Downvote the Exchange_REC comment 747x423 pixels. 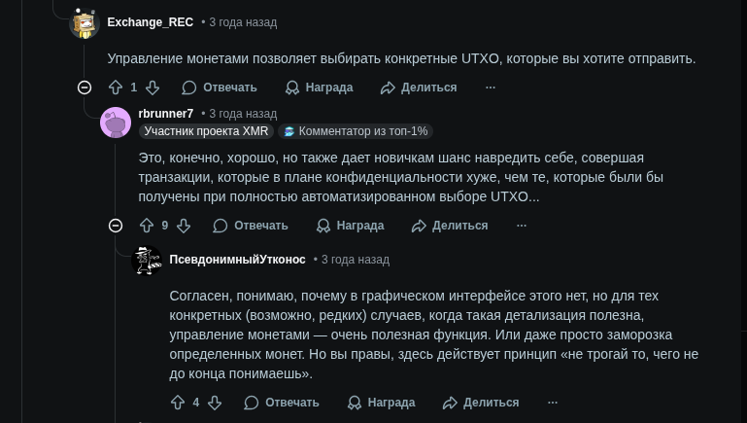[153, 88]
